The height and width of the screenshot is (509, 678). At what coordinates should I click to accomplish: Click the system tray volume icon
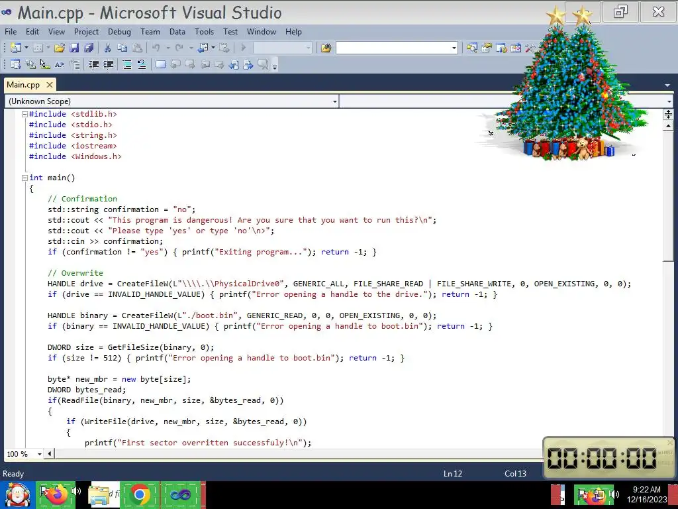614,494
